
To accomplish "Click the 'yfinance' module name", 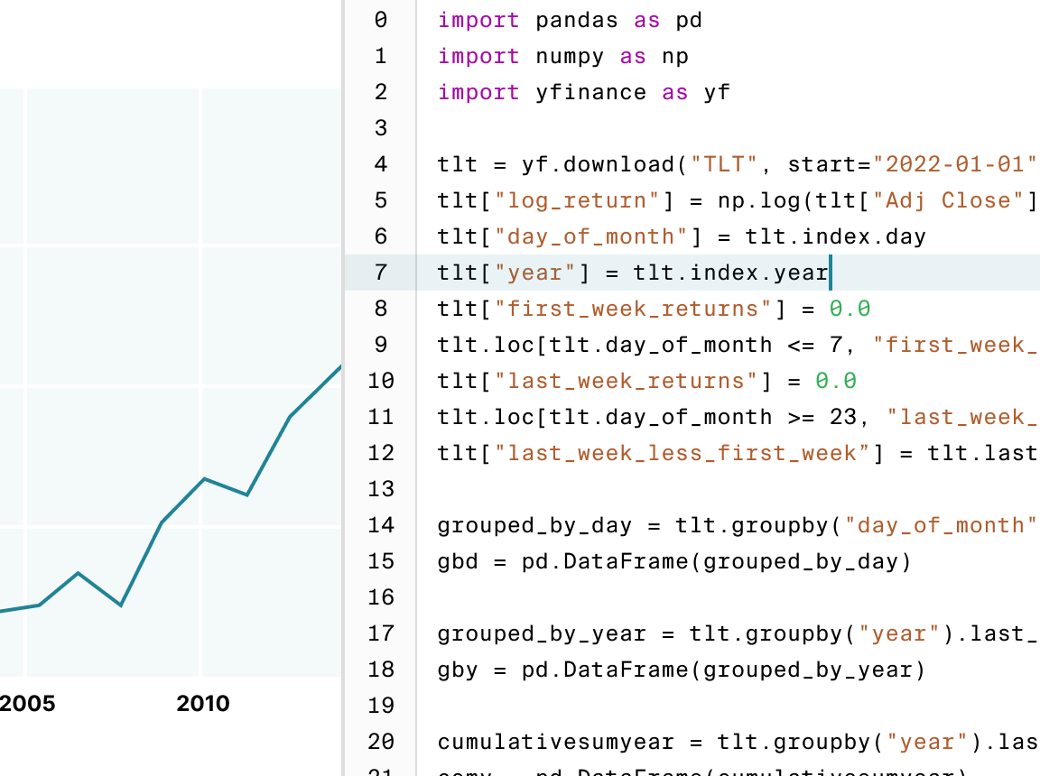I will coord(590,92).
